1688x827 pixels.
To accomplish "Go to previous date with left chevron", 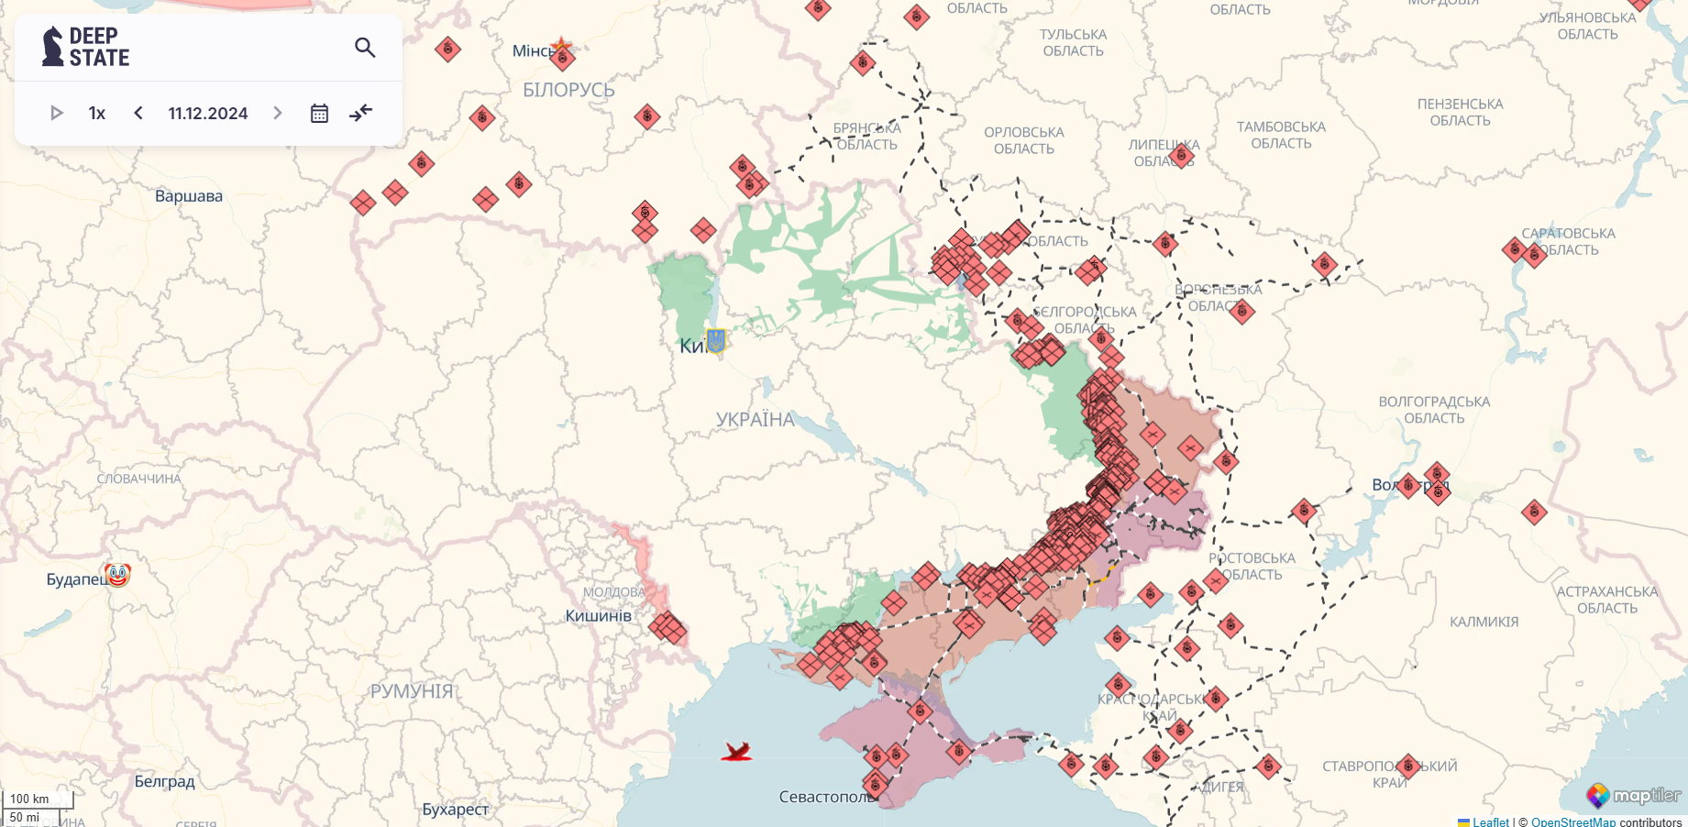I will tap(138, 113).
